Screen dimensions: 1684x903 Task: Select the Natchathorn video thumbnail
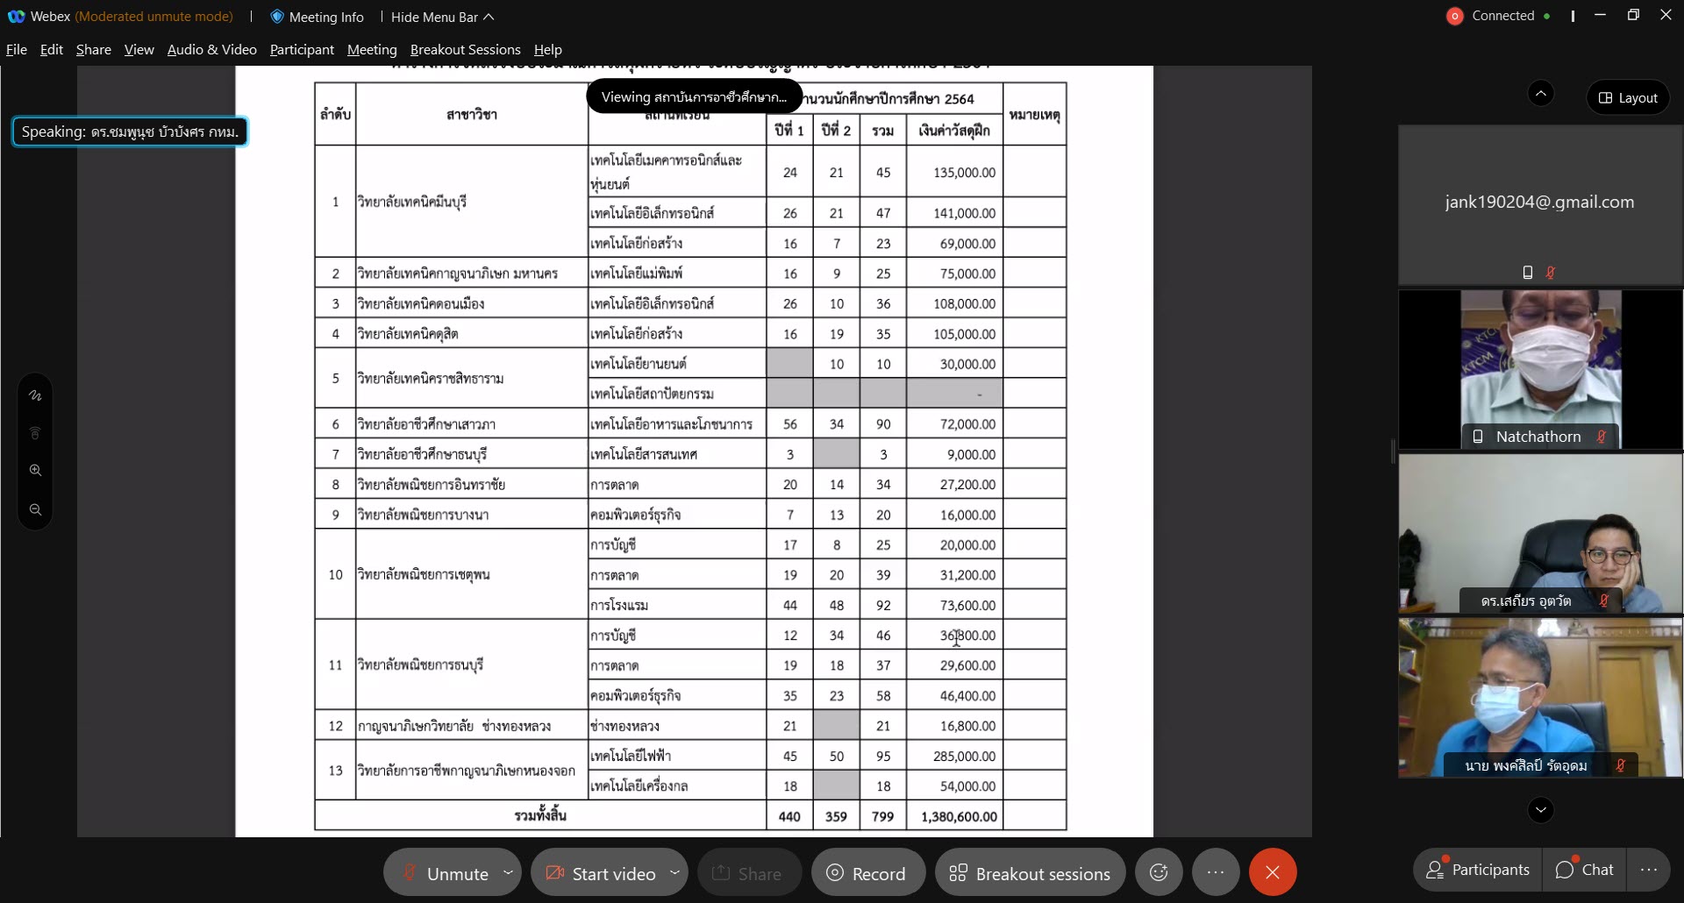point(1540,369)
